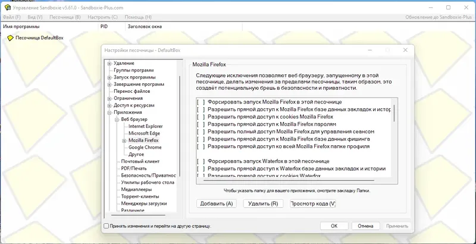Check Принять изменения и перейти checkbox
Screen dimensions: 476x244
(x=106, y=226)
